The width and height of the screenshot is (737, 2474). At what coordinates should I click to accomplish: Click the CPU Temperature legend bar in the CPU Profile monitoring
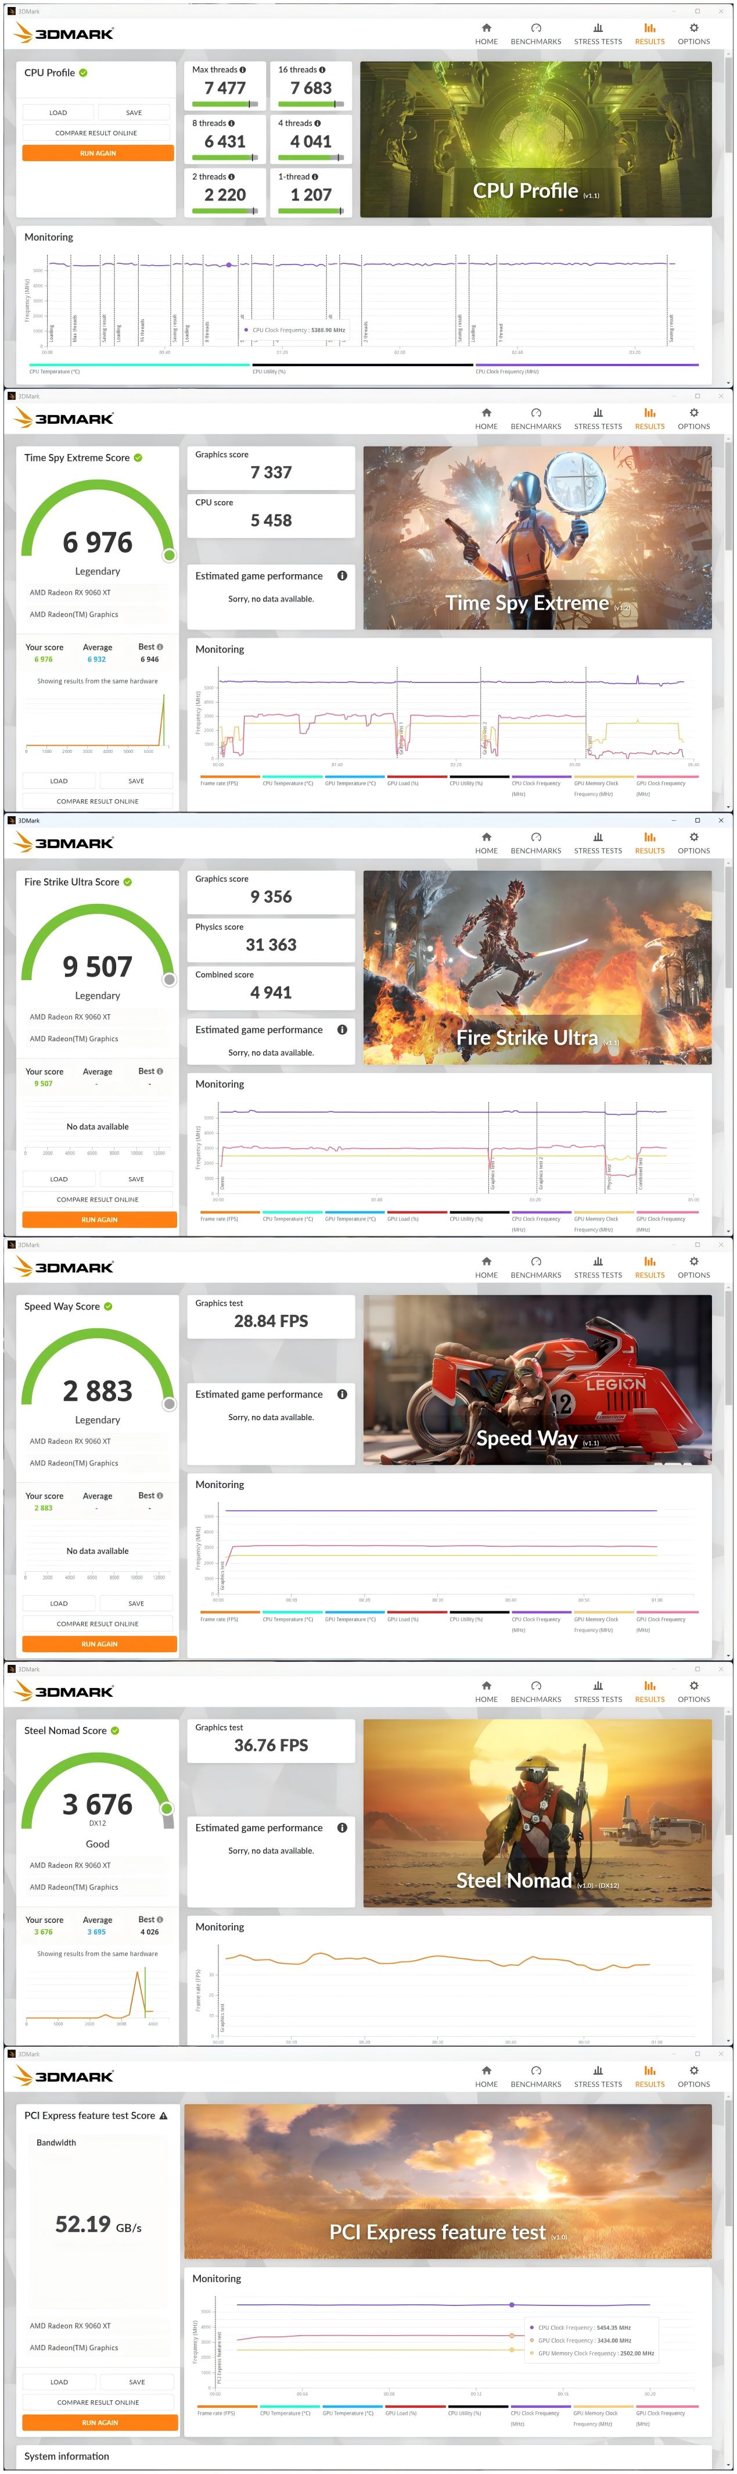click(x=139, y=365)
